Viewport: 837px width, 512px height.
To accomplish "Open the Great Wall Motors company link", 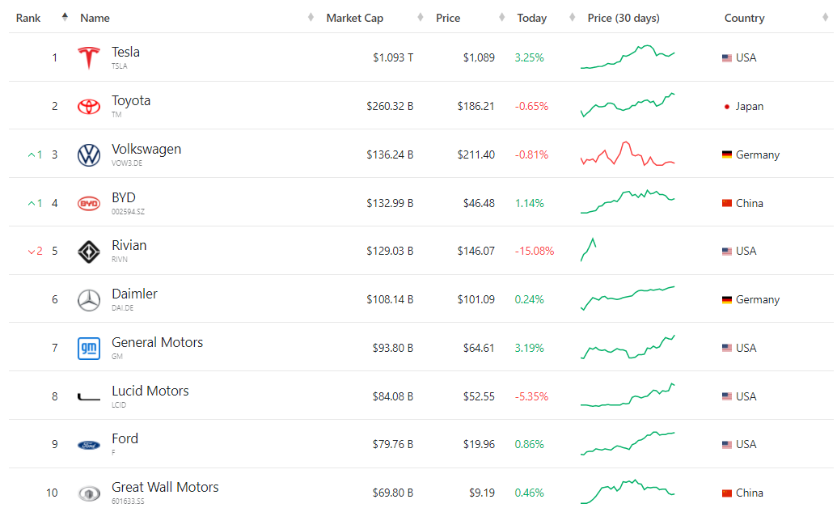I will 165,487.
